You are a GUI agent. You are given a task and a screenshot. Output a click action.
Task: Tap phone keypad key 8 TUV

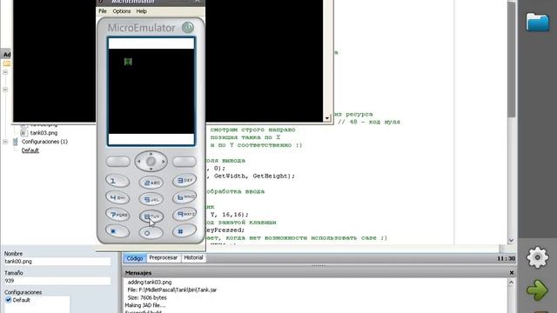coord(151,216)
